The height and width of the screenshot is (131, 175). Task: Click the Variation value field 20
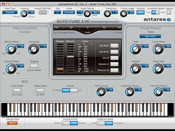point(145,66)
